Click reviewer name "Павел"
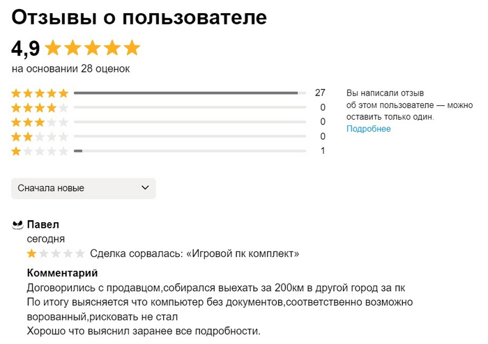 pos(43,224)
